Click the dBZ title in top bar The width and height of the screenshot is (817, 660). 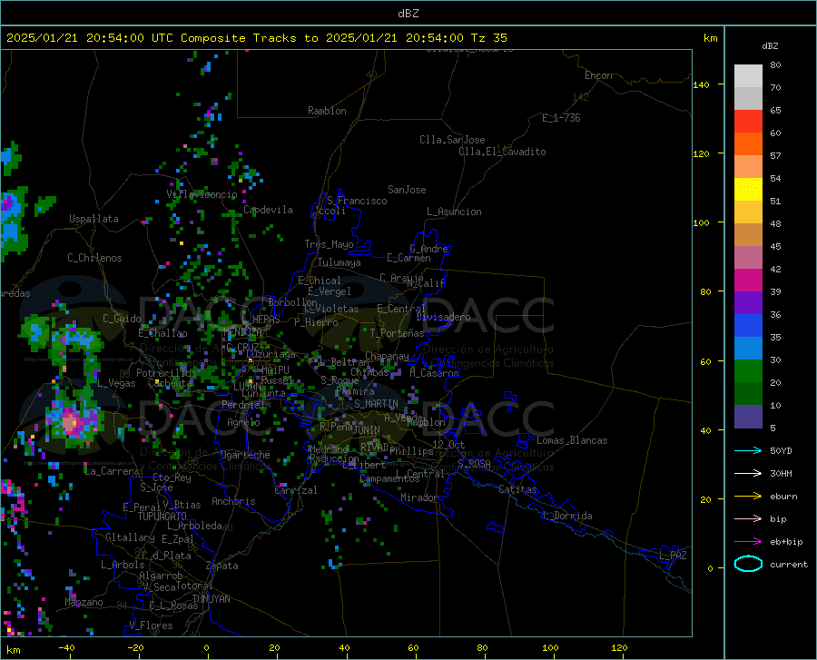(x=408, y=14)
